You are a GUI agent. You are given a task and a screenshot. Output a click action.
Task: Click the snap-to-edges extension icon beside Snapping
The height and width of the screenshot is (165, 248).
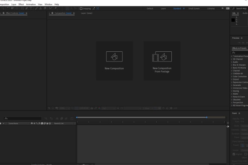(94, 9)
